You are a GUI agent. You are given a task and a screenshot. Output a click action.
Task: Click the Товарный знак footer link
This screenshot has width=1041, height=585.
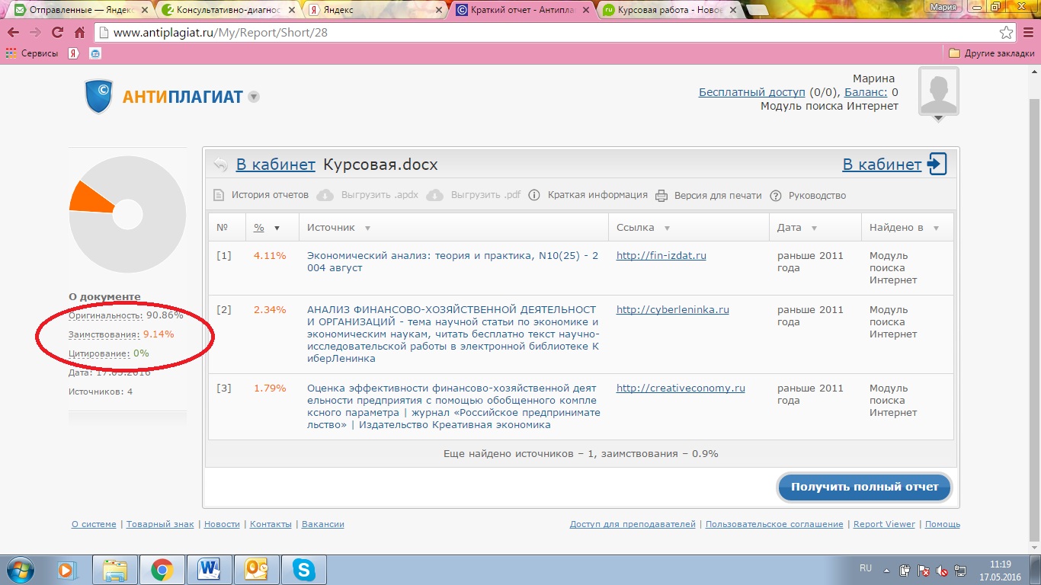coord(160,524)
